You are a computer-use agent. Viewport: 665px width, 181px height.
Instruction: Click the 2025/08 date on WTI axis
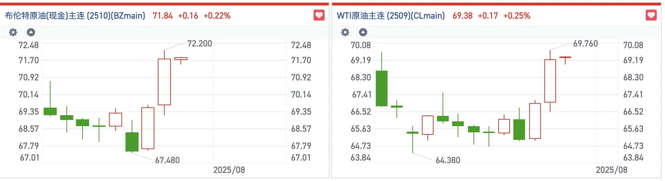611,170
